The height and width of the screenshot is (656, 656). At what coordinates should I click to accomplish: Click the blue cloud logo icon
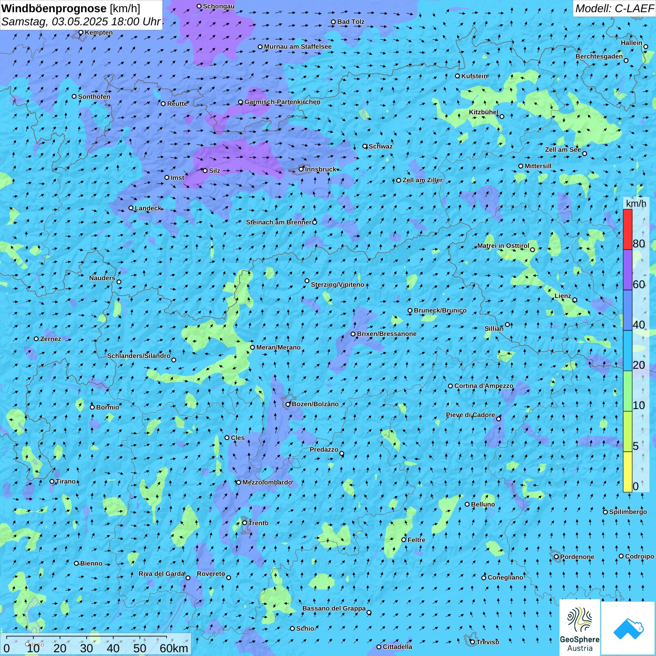pos(628,628)
